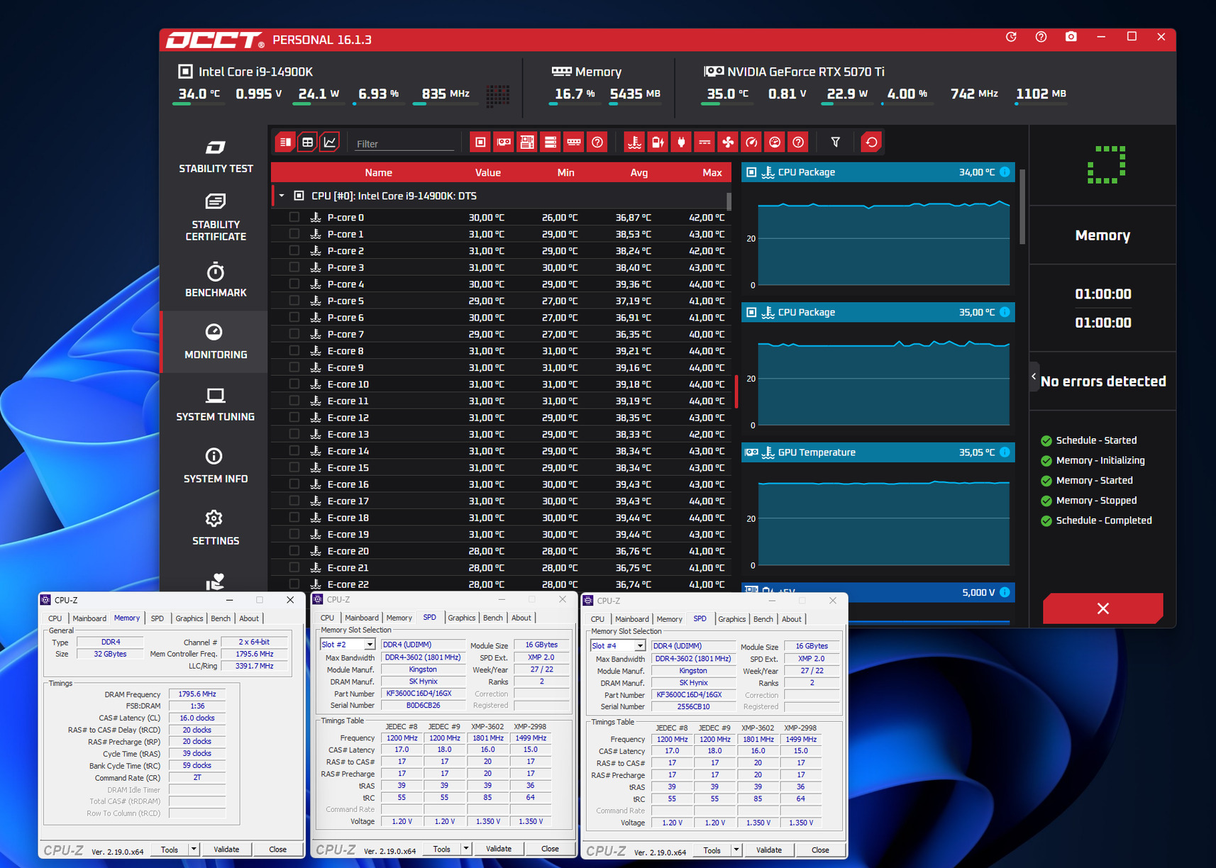Screen dimensions: 1216x868
Task: Click the Filter text field
Action: (404, 144)
